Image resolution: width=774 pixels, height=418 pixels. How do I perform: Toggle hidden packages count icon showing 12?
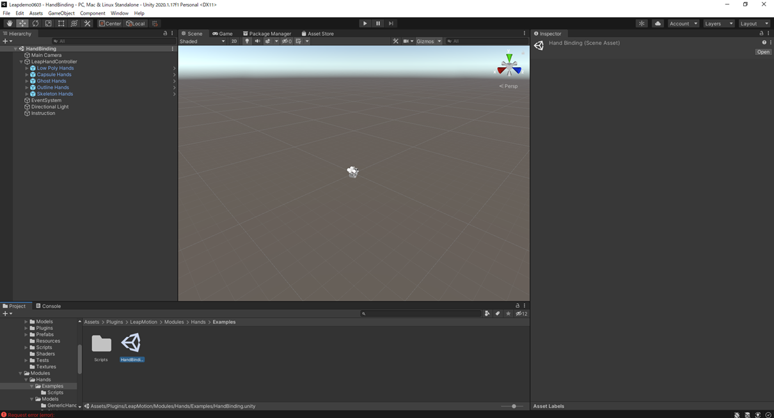click(x=521, y=314)
